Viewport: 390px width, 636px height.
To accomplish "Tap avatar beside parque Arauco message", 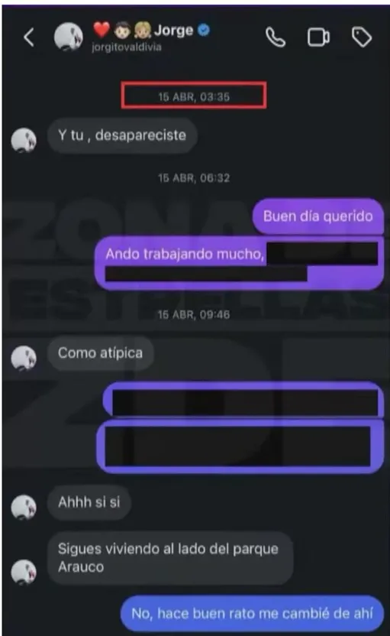I will (x=24, y=572).
